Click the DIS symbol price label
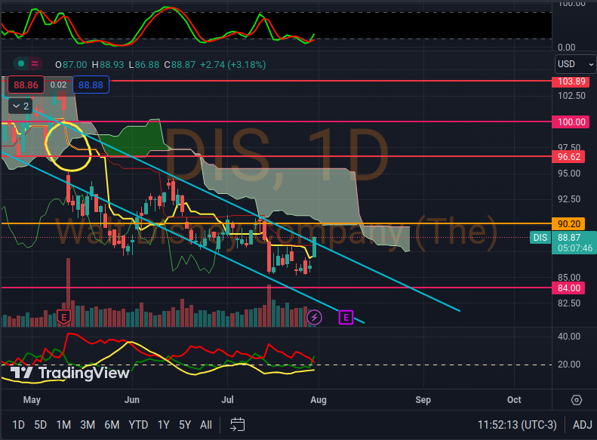The height and width of the screenshot is (440, 597). [x=540, y=237]
